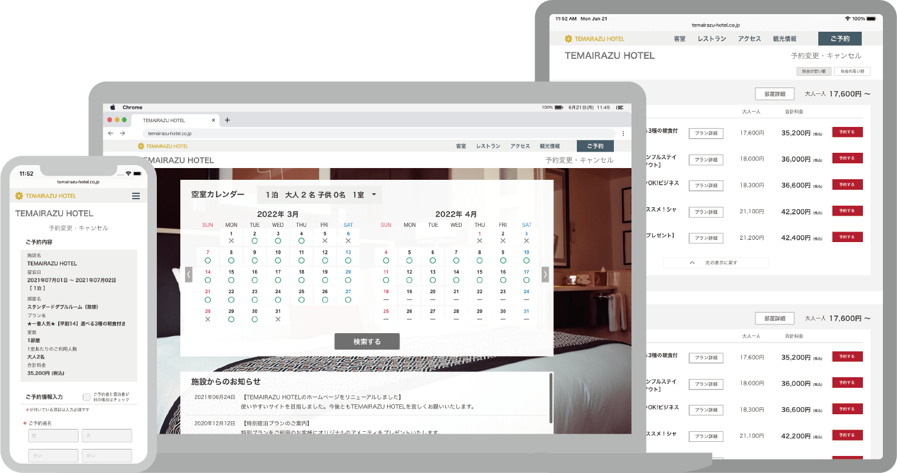Click the ご予約 button on the laptop site
This screenshot has width=897, height=473.
(x=595, y=146)
